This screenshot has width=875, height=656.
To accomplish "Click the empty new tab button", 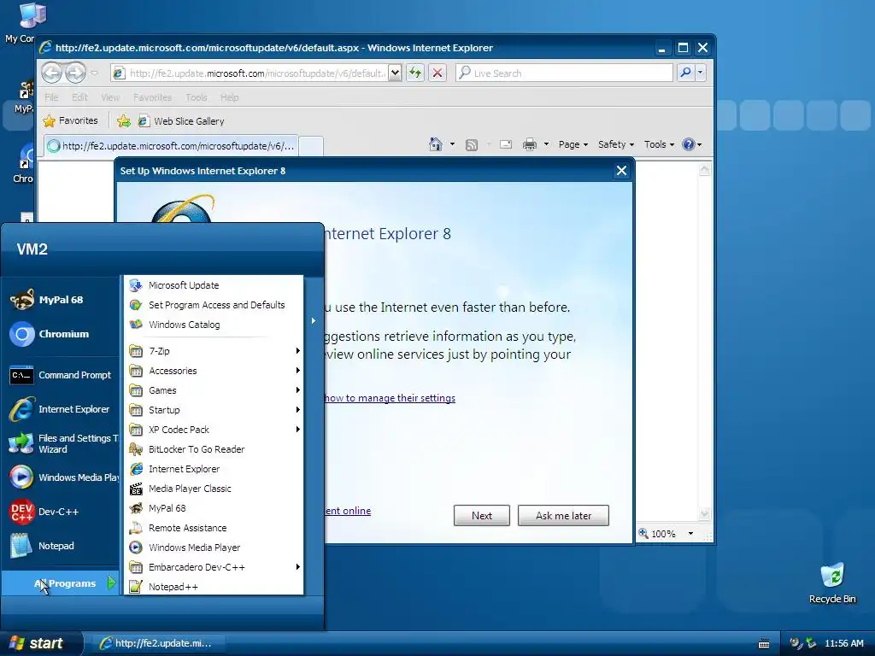I will [311, 146].
